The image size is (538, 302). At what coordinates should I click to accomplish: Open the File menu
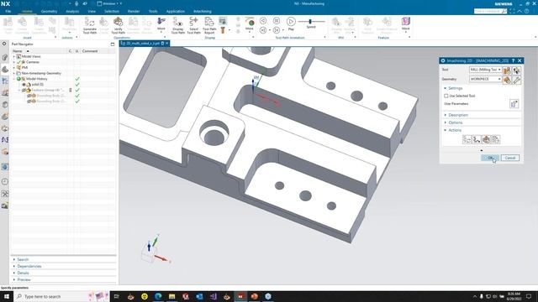8,11
